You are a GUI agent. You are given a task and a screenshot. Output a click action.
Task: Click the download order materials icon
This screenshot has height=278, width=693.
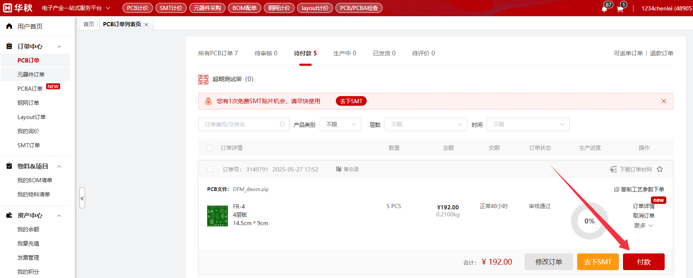click(613, 169)
